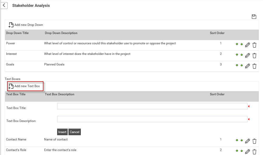Viewport: 263px width, 155px height.
Task: Cancel adding the new text box
Action: click(x=75, y=132)
